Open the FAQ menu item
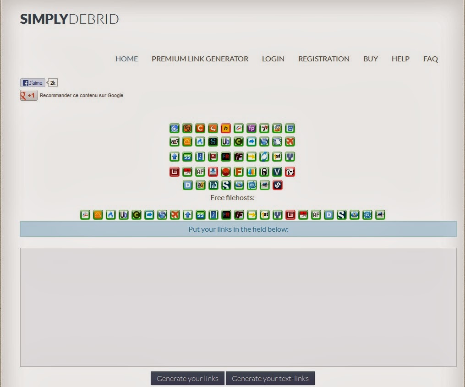 pos(430,59)
